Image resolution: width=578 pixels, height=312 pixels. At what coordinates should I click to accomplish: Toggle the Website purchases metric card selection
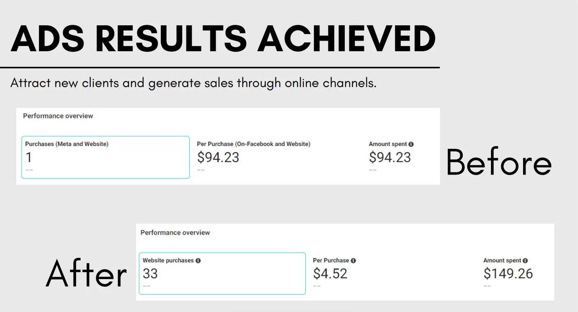click(x=222, y=273)
